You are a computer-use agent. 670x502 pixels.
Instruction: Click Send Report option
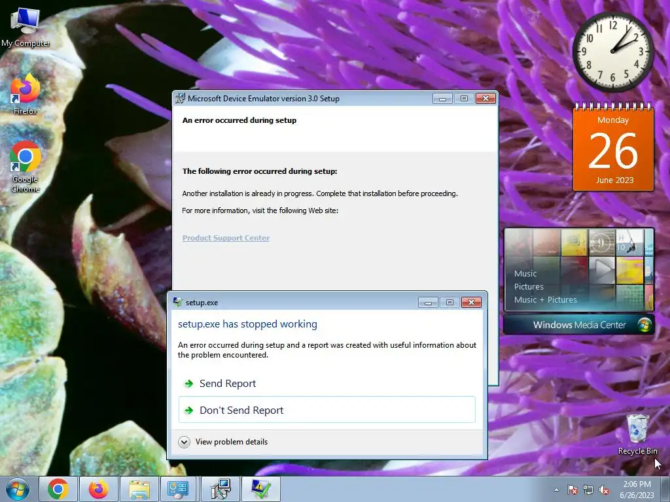coord(327,383)
